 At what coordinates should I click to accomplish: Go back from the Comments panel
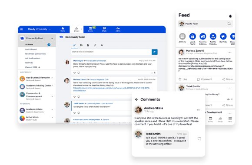click(x=136, y=99)
